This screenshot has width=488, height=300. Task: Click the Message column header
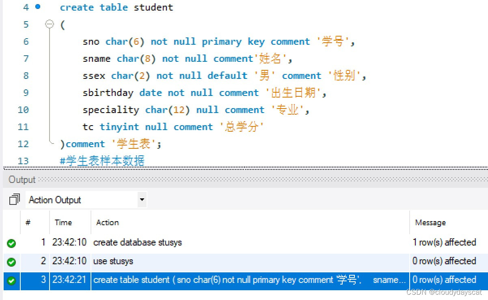click(x=430, y=222)
